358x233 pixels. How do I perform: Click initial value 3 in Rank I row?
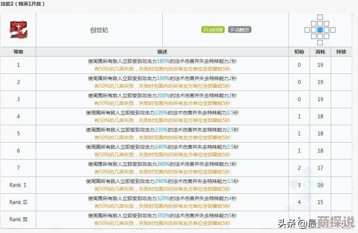point(299,185)
